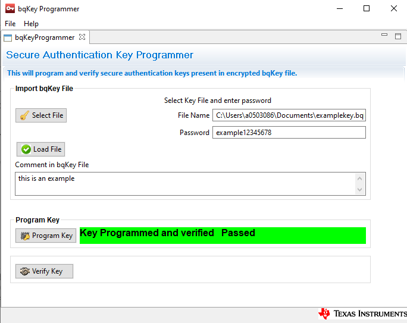This screenshot has width=407, height=323.
Task: Open the File menu
Action: coord(10,24)
